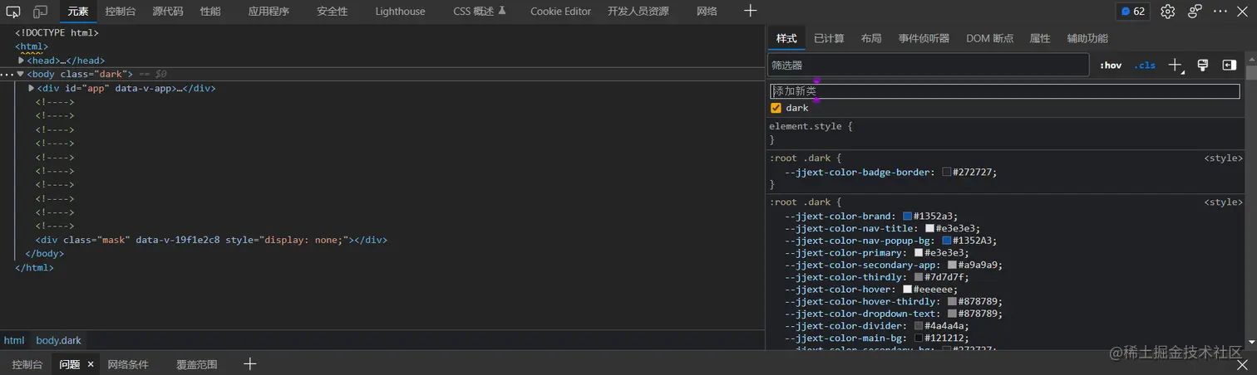The image size is (1257, 375).
Task: Open the 辅助功能 sidebar tab
Action: pos(1087,38)
